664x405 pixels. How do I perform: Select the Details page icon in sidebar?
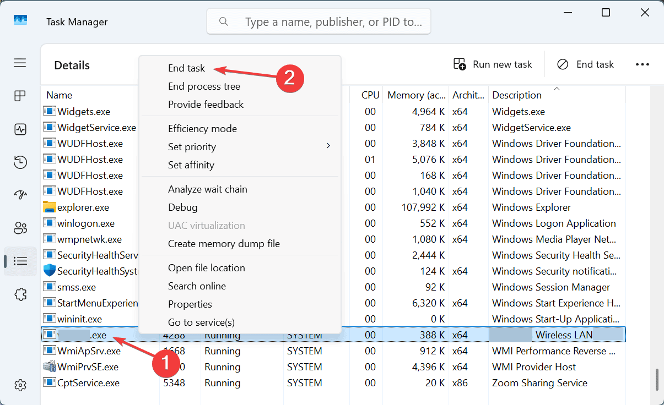[20, 261]
